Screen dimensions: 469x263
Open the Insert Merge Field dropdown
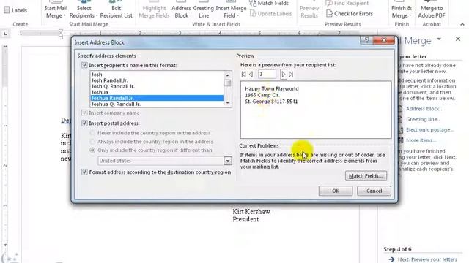231,12
